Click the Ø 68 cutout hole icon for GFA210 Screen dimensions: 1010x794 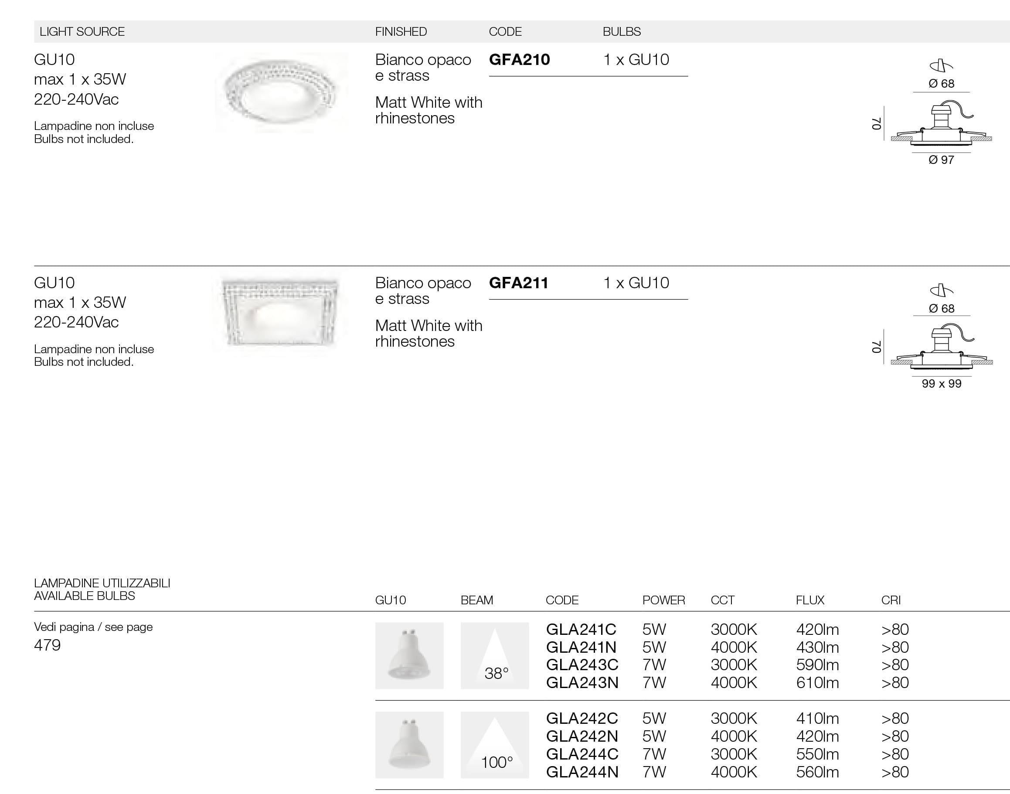point(941,66)
